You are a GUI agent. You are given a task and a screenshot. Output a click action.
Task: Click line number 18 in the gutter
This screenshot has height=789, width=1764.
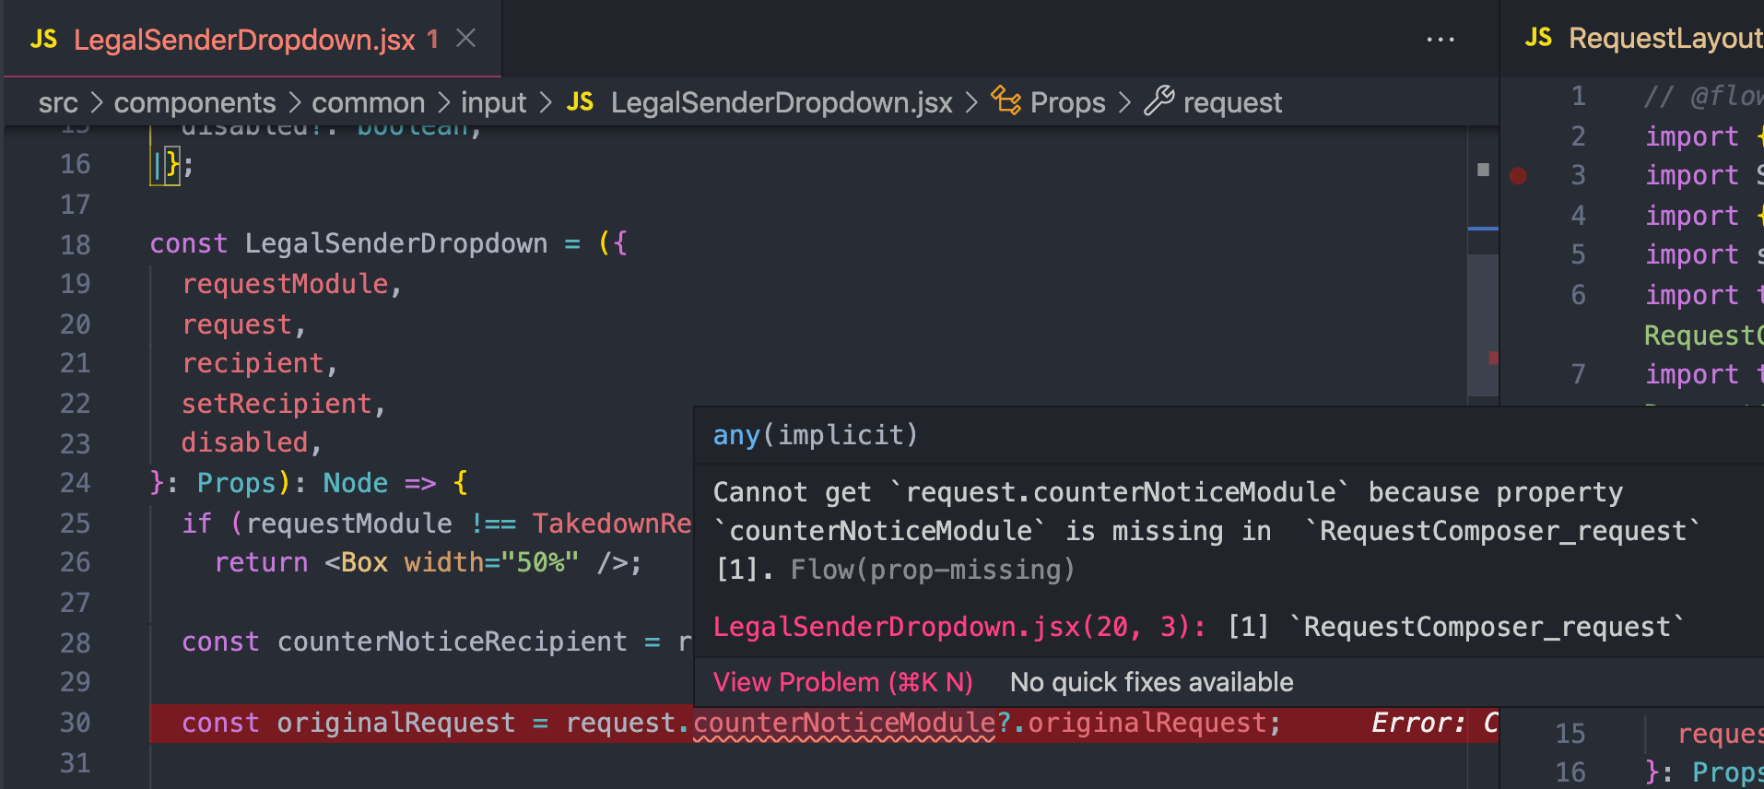[76, 244]
